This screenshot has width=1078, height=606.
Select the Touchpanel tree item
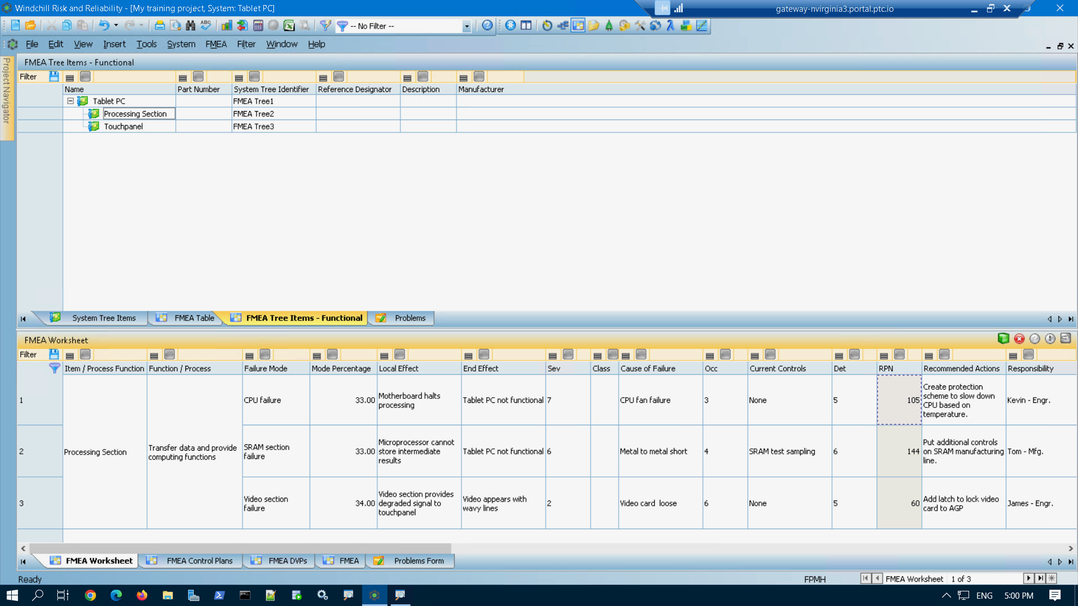pos(123,126)
